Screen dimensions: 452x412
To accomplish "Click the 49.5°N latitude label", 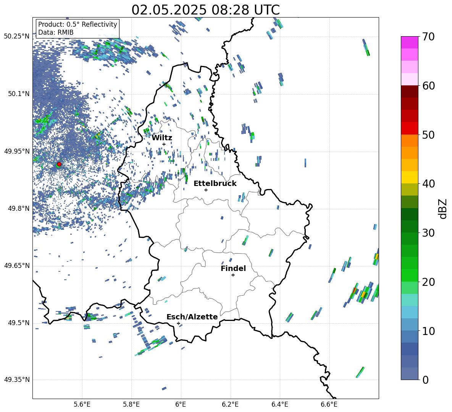I will point(18,323).
